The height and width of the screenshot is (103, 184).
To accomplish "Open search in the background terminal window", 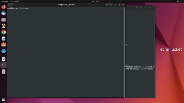I will [x=137, y=7].
